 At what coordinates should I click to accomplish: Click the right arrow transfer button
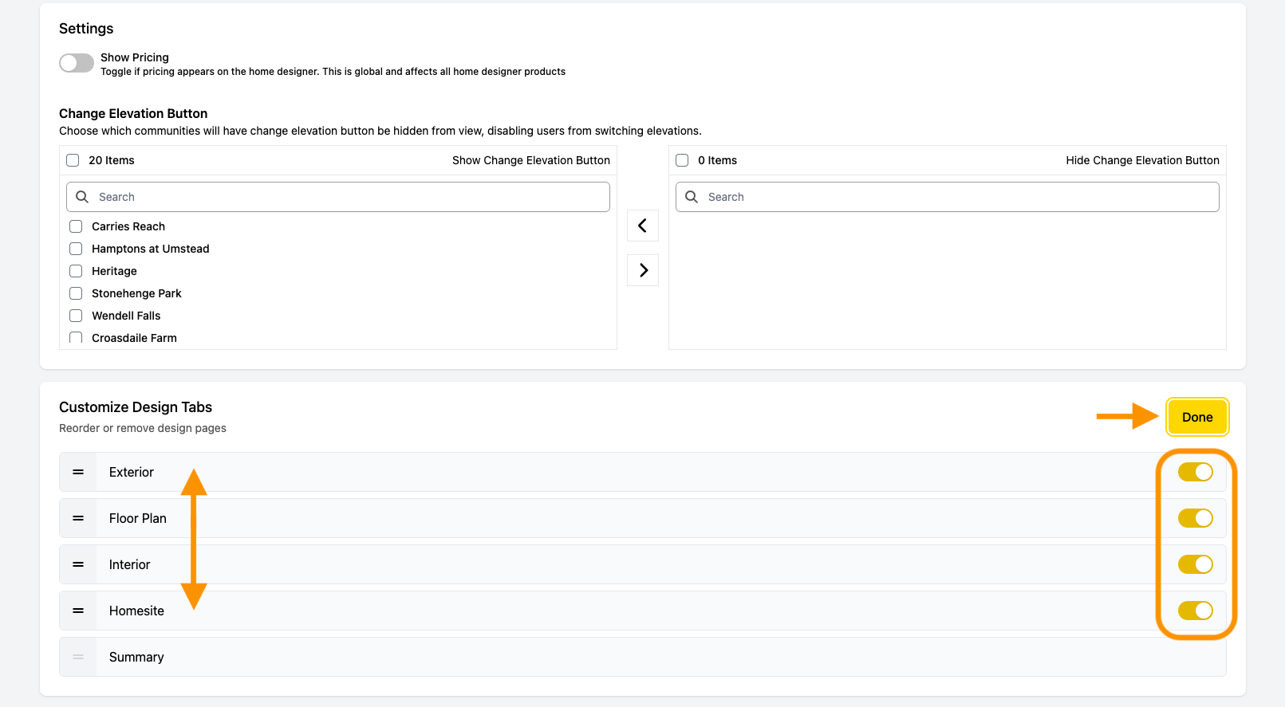(x=643, y=270)
